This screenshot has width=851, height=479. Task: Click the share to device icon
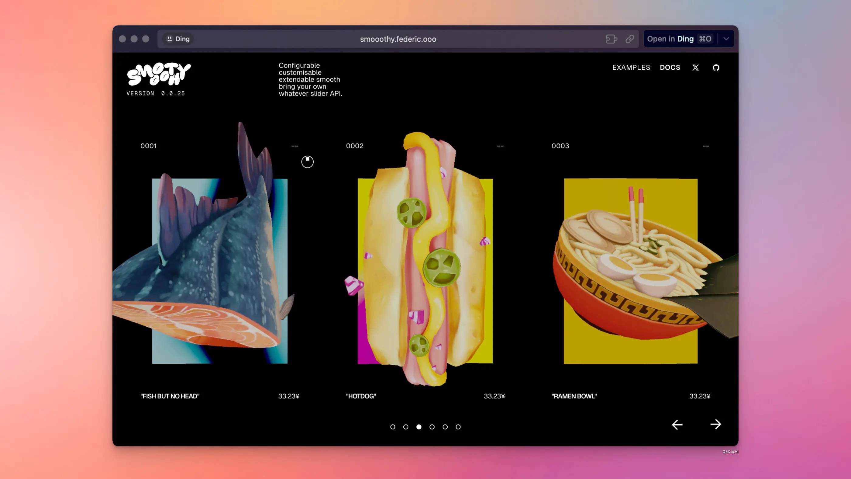point(612,39)
